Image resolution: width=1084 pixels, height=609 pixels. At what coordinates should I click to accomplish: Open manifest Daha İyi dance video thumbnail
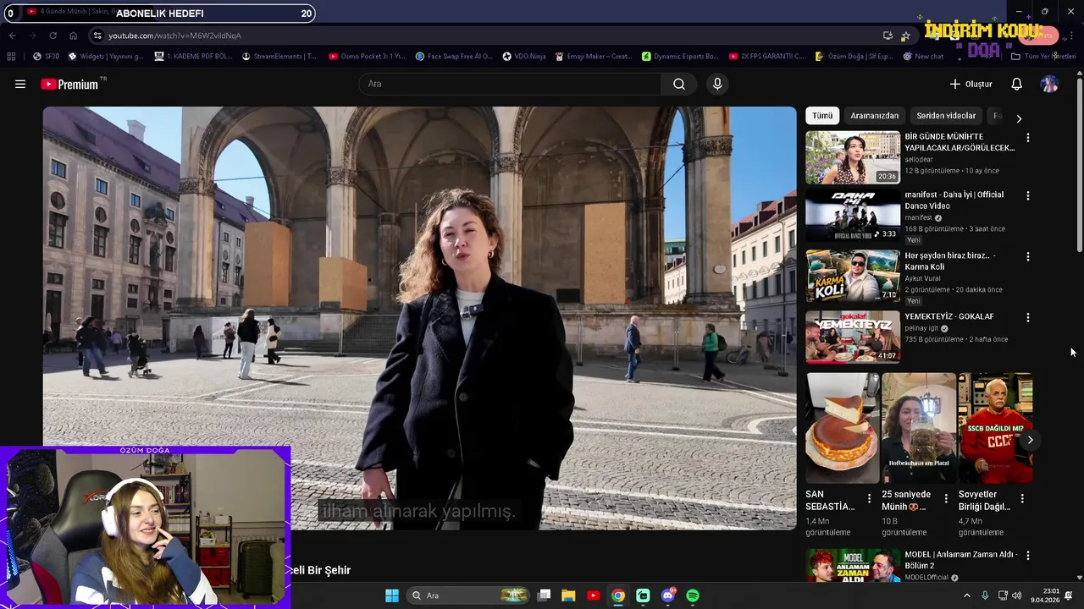pos(853,215)
